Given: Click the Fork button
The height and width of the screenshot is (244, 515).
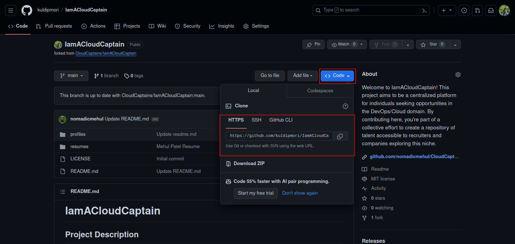Looking at the screenshot, I should pyautogui.click(x=386, y=44).
